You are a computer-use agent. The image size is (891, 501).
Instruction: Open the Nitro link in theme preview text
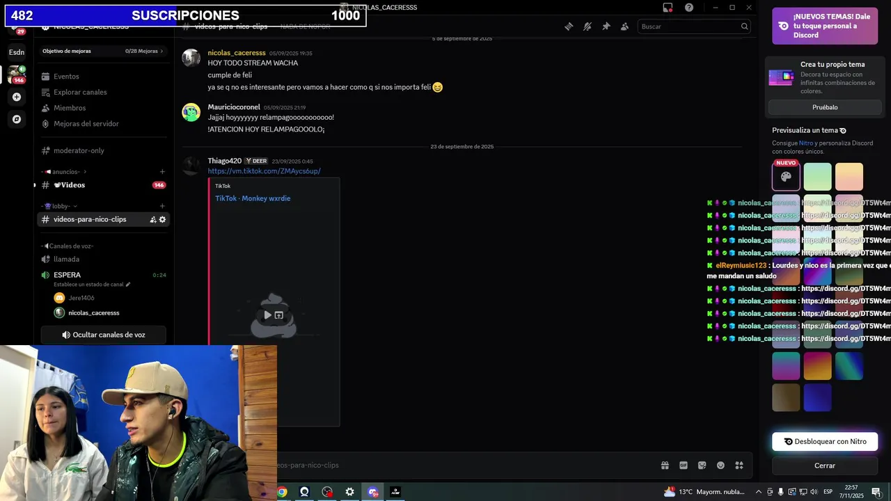coord(805,143)
